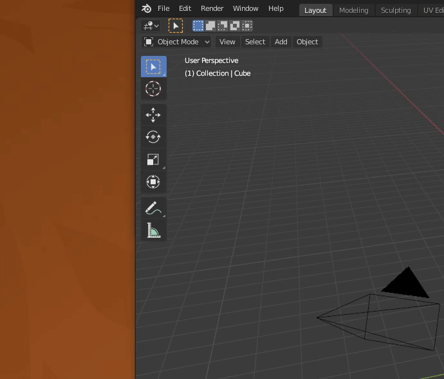
Task: Open the Select menu in viewport header
Action: [255, 42]
